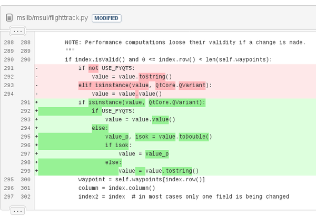Expand hidden lines above line 288
This screenshot has height=217, width=316.
click(x=18, y=31)
